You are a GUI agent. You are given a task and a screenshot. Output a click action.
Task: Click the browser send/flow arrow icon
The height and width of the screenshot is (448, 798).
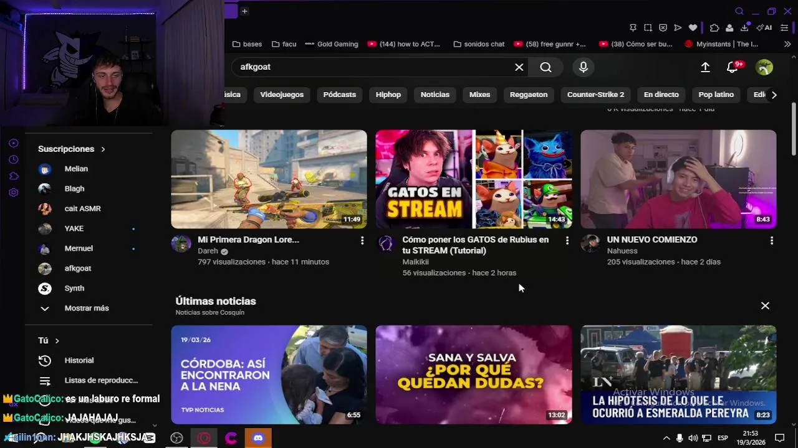678,27
